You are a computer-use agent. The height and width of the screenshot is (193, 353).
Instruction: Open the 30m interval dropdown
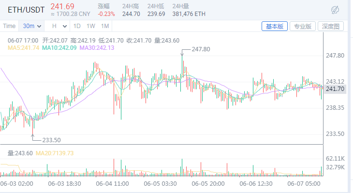coord(32,26)
